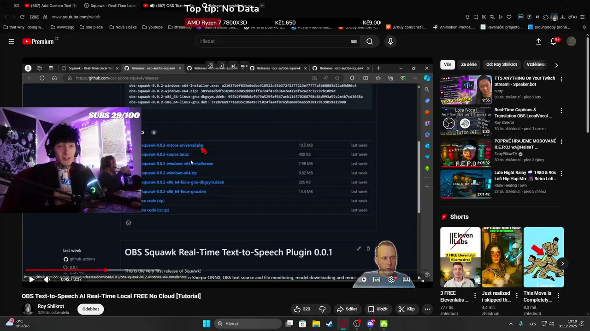
Task: Open File Explorer from the taskbar
Action: coord(316,324)
